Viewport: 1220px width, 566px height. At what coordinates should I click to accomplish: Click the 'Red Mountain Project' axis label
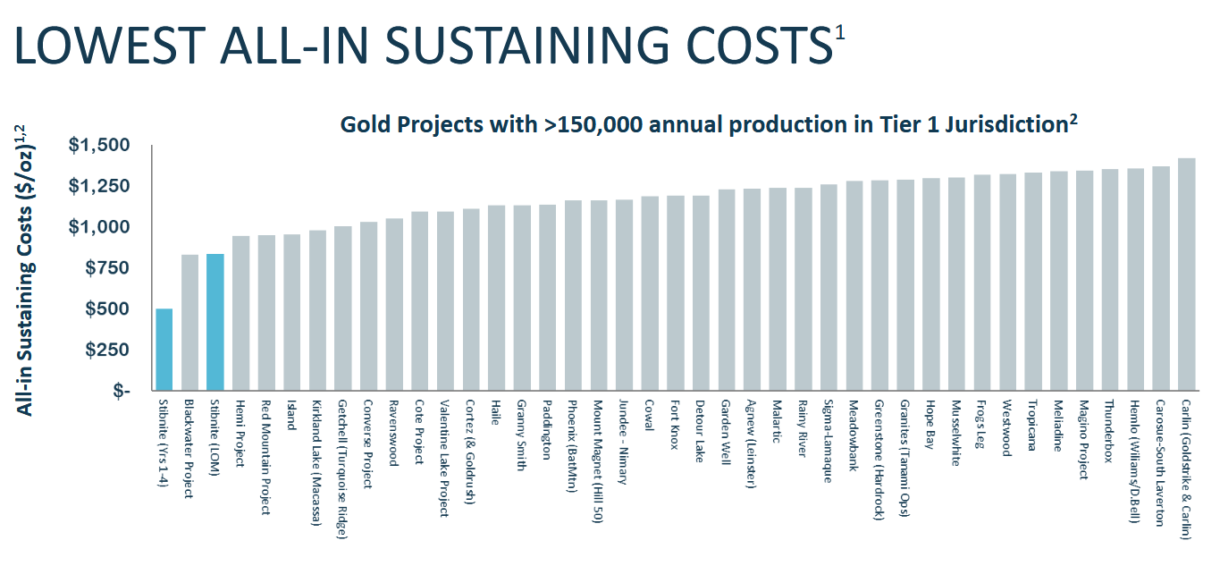tap(266, 456)
